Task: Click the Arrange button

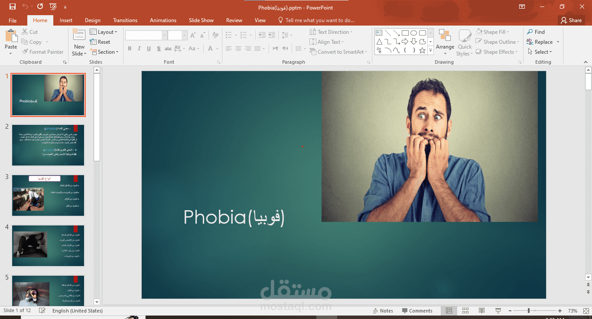Action: point(445,42)
